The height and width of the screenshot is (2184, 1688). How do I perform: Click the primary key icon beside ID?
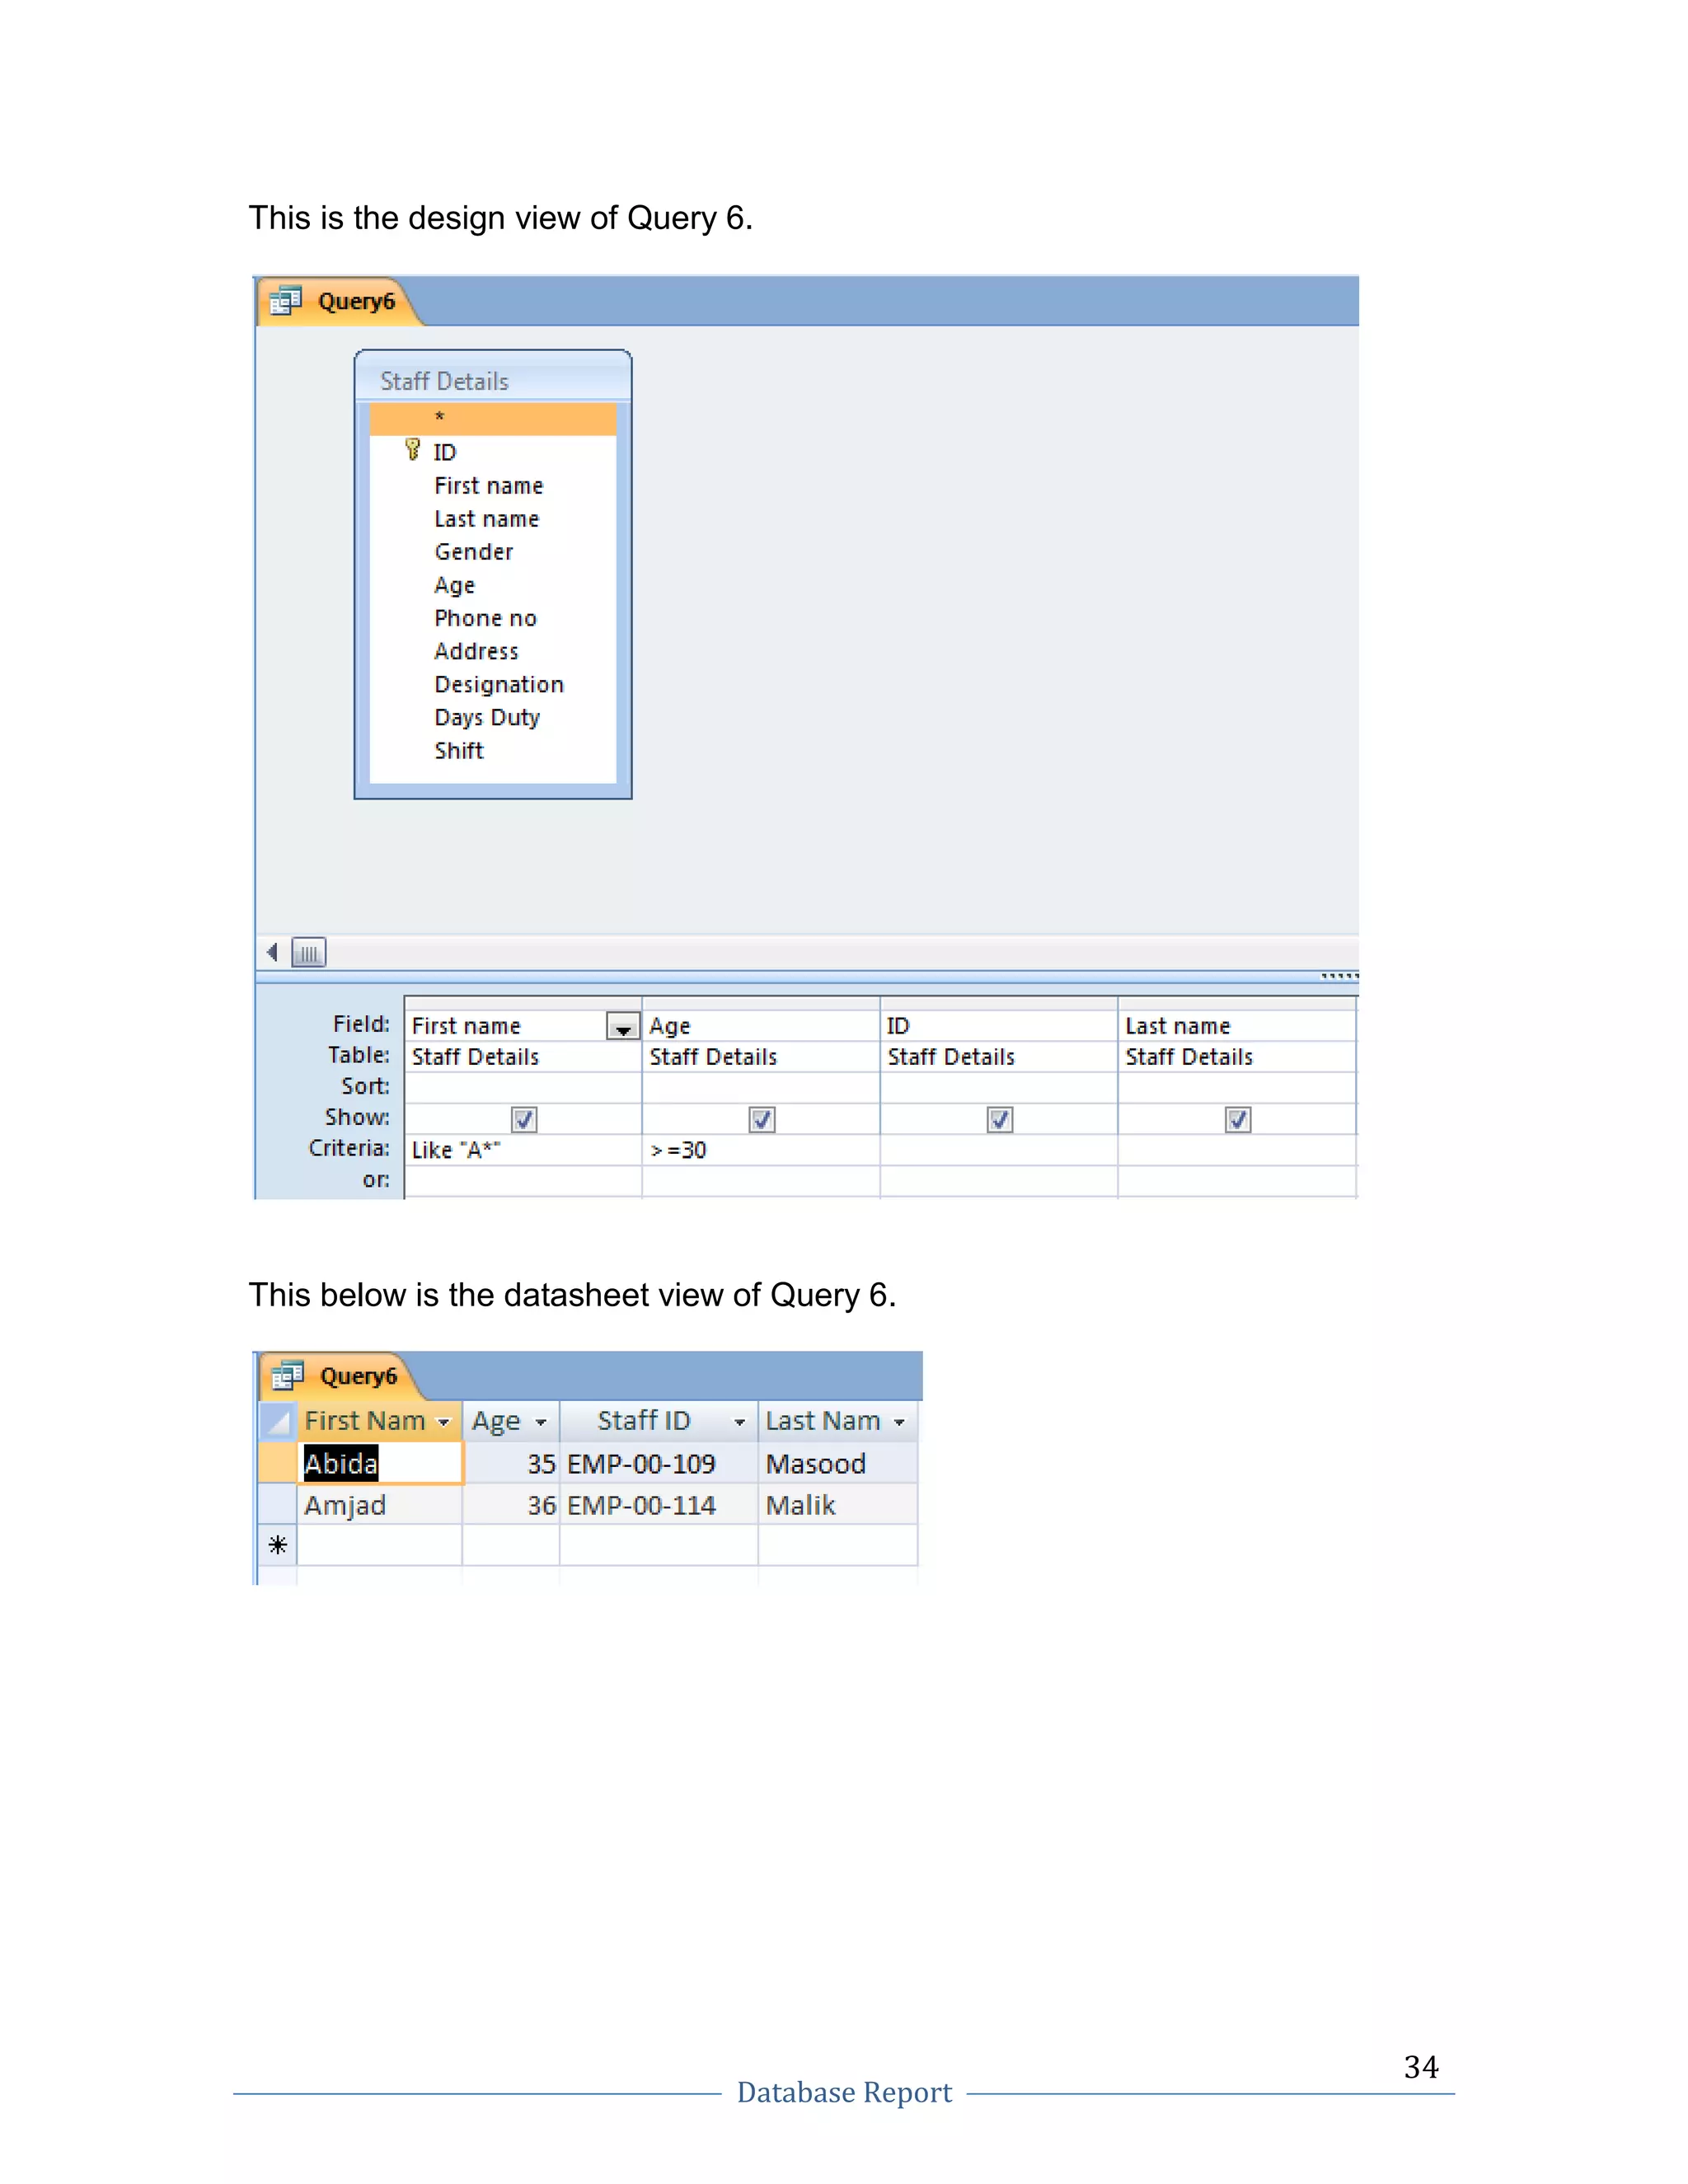point(412,450)
